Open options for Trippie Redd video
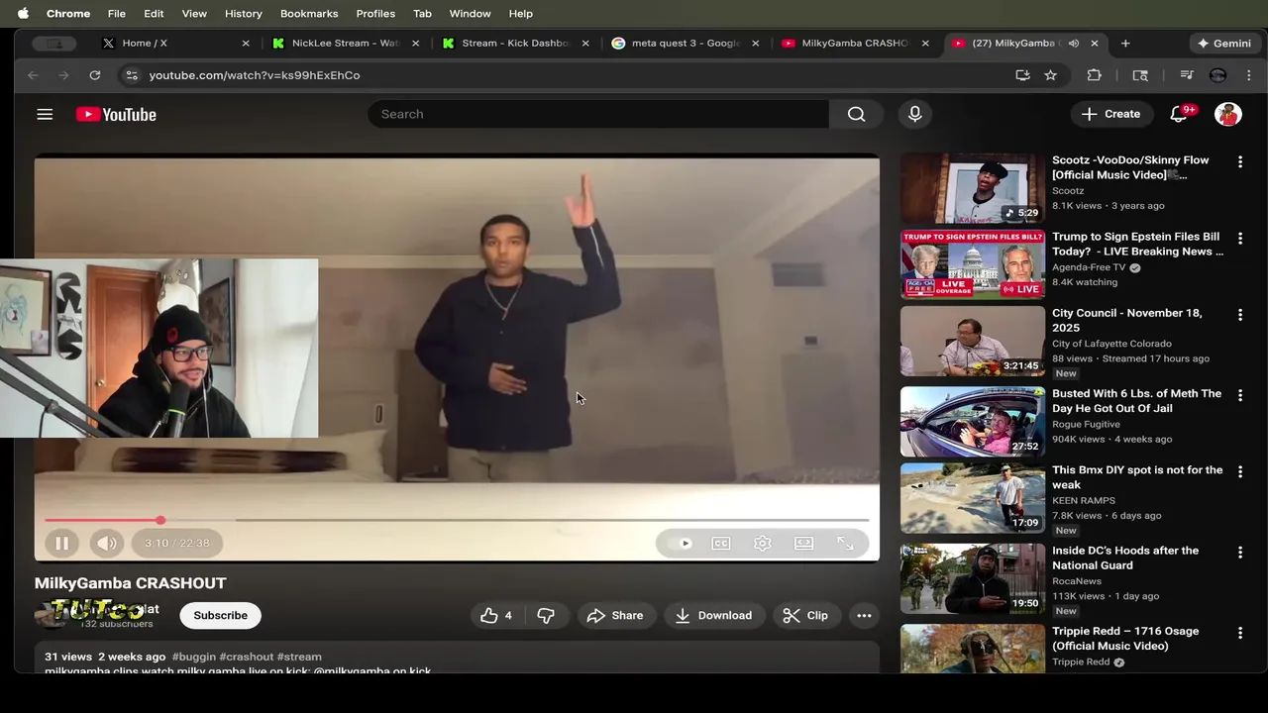Viewport: 1268px width, 713px height. (1239, 632)
